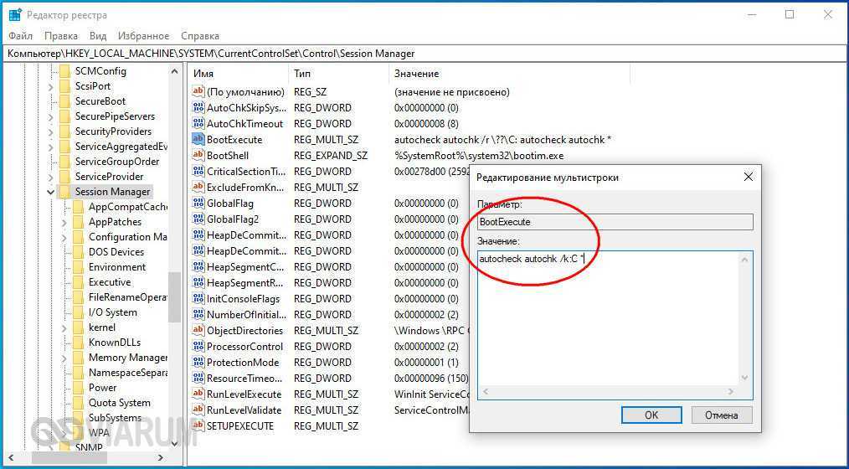Click the Environment folder icon
The height and width of the screenshot is (469, 849).
tap(79, 267)
